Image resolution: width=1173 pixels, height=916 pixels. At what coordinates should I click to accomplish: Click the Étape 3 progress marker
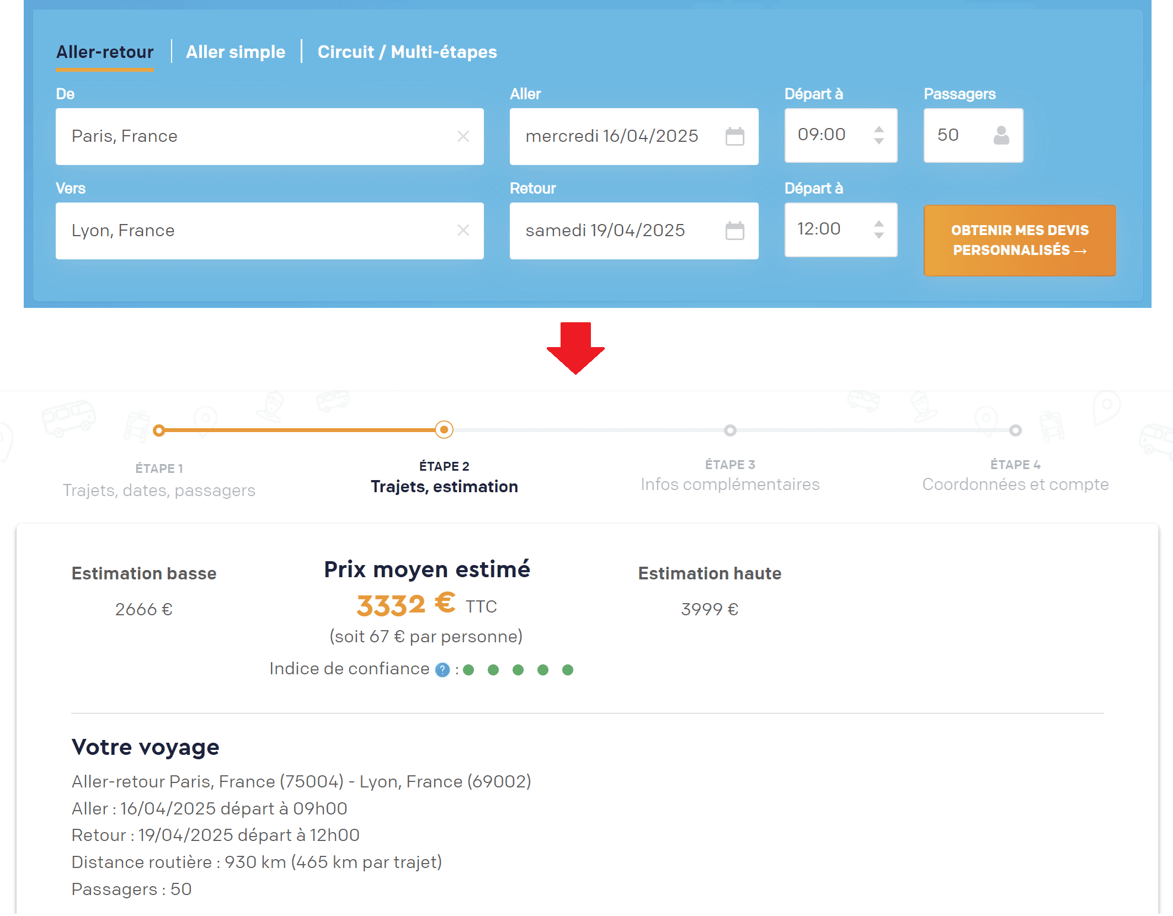[x=730, y=430]
